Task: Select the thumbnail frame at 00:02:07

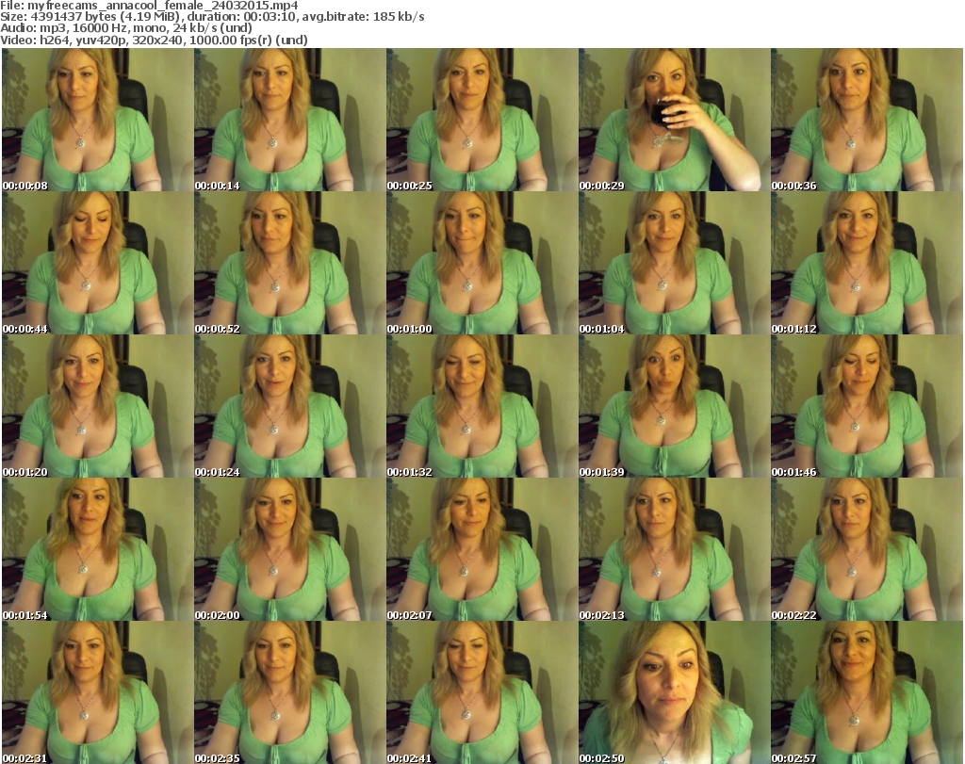Action: pyautogui.click(x=482, y=549)
